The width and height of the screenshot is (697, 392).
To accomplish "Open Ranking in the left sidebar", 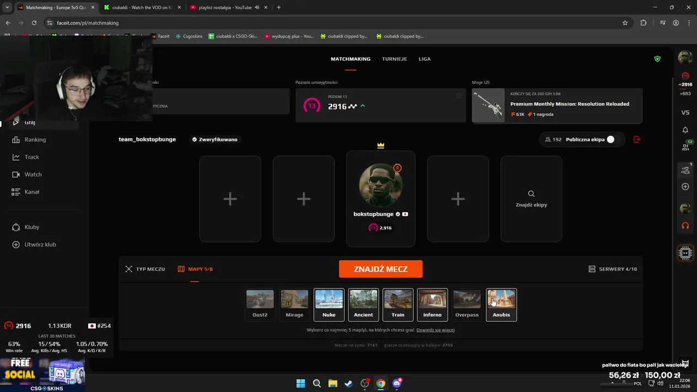I will (x=35, y=139).
